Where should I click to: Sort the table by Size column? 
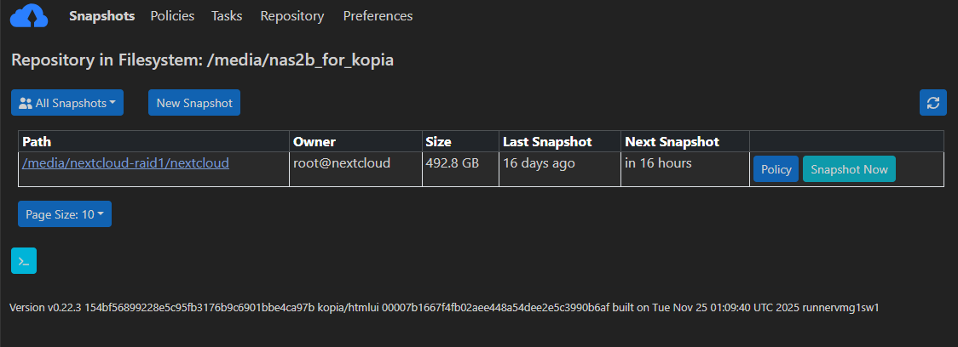pyautogui.click(x=439, y=141)
